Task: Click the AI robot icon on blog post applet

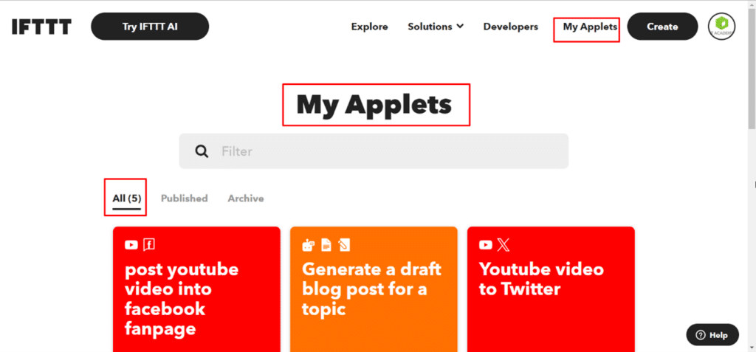Action: [308, 245]
